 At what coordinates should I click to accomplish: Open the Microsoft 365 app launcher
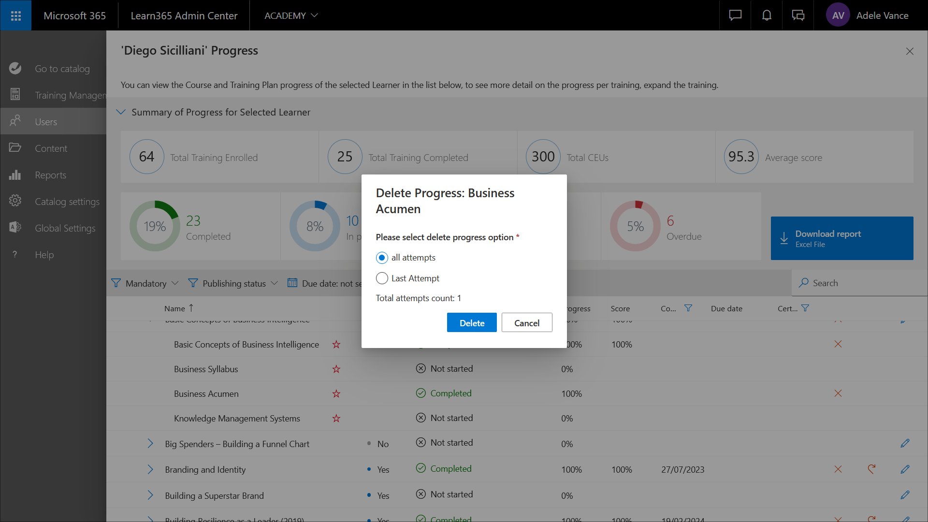15,15
